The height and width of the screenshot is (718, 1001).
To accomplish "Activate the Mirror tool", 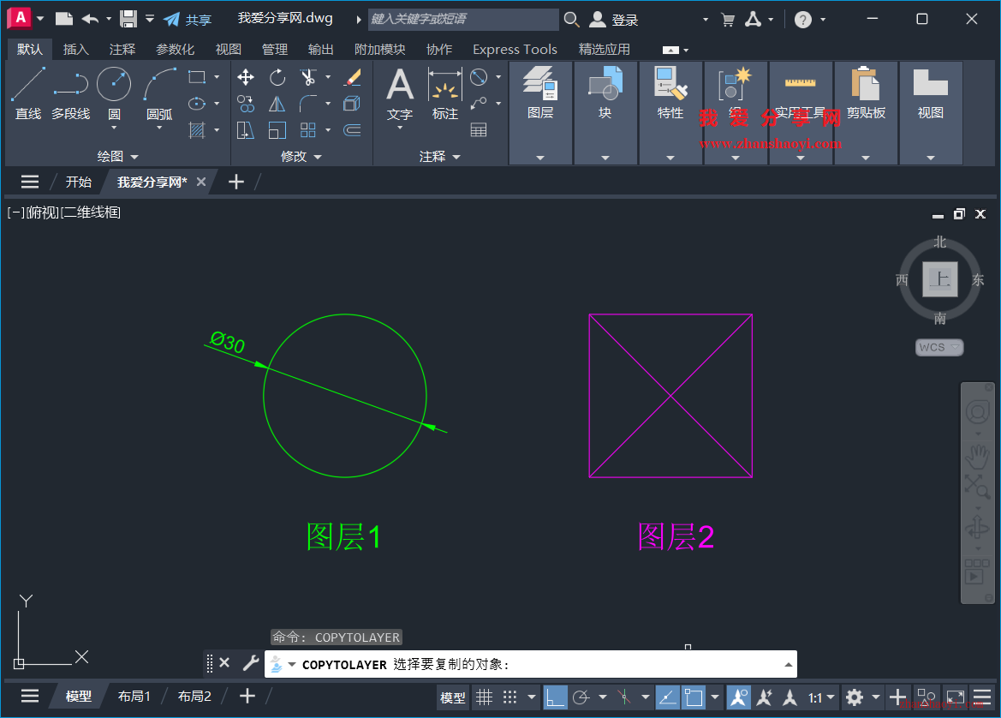I will pyautogui.click(x=277, y=104).
